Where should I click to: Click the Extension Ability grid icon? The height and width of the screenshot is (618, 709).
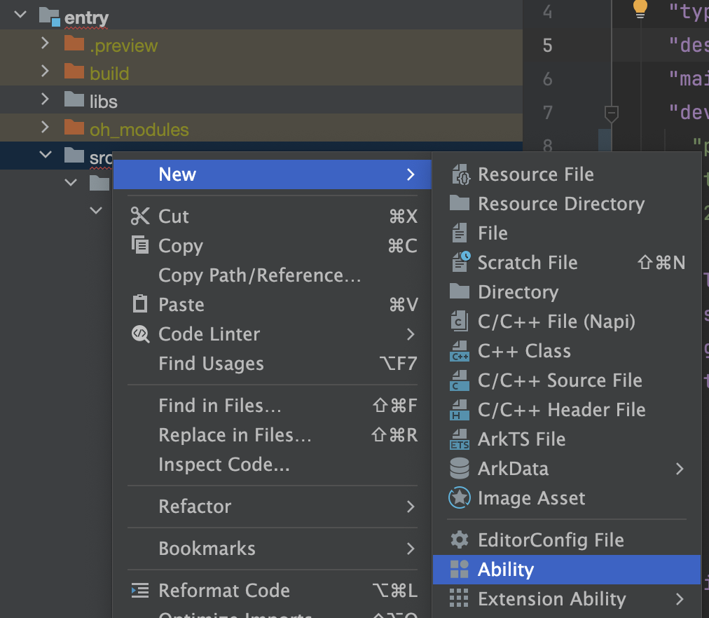click(459, 598)
